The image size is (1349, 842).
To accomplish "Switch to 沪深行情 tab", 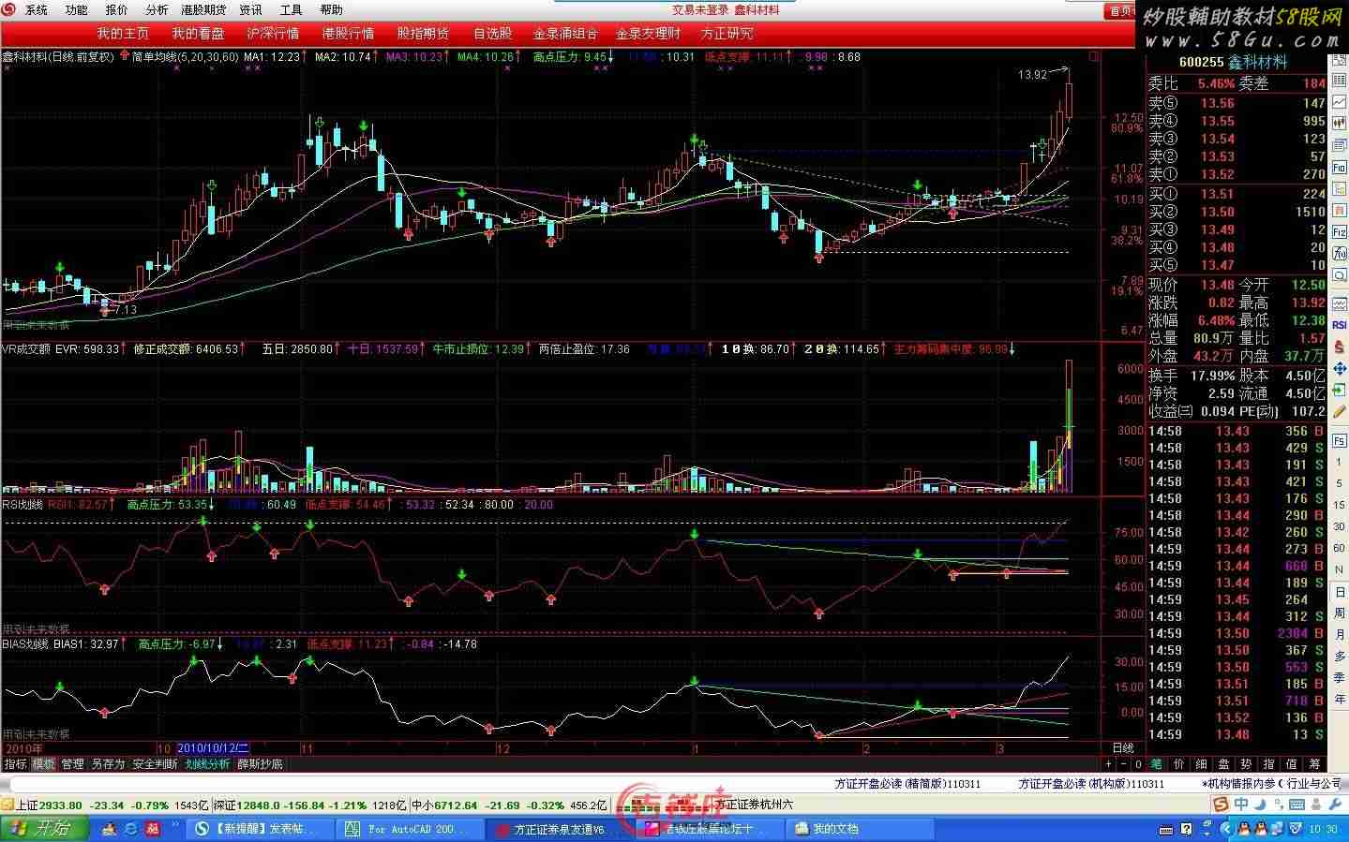I will coord(273,34).
